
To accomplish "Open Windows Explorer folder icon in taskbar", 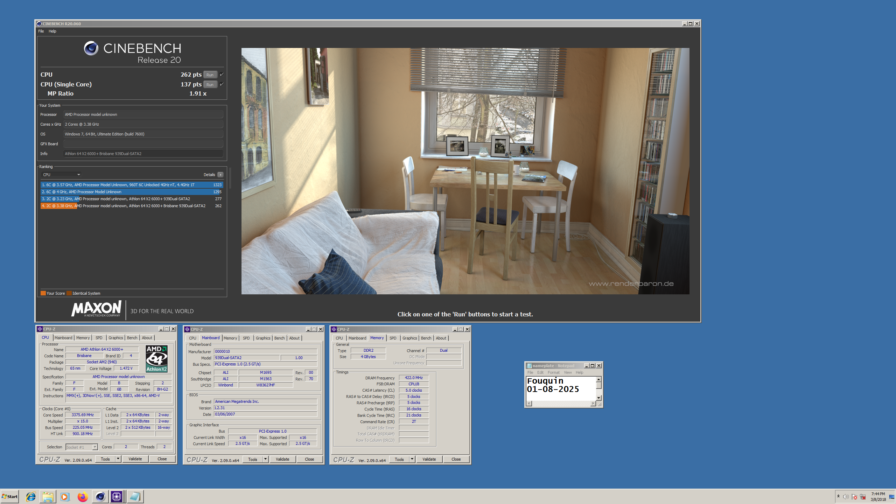I will click(48, 496).
